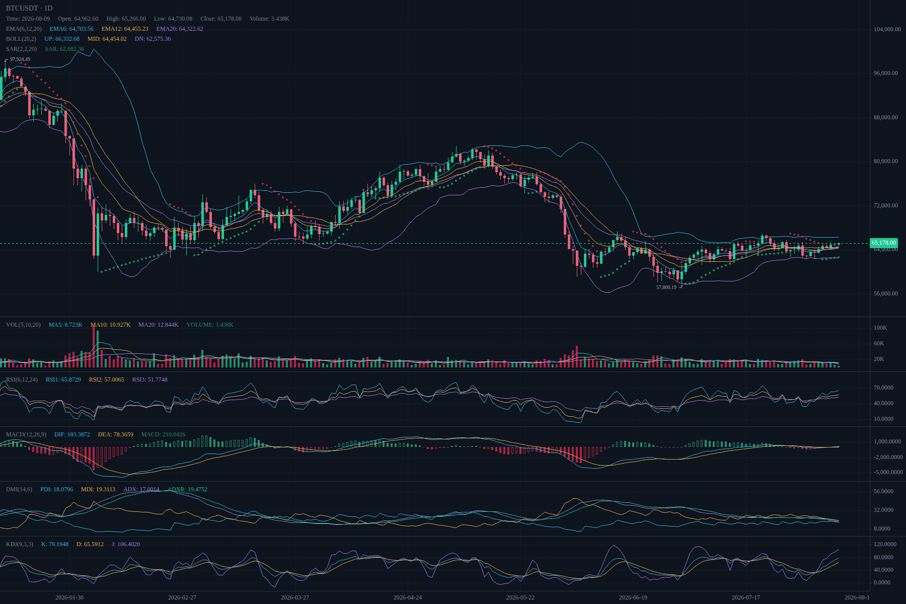
Task: Open the RSI(6,12,24) indicator label
Action: [22, 380]
